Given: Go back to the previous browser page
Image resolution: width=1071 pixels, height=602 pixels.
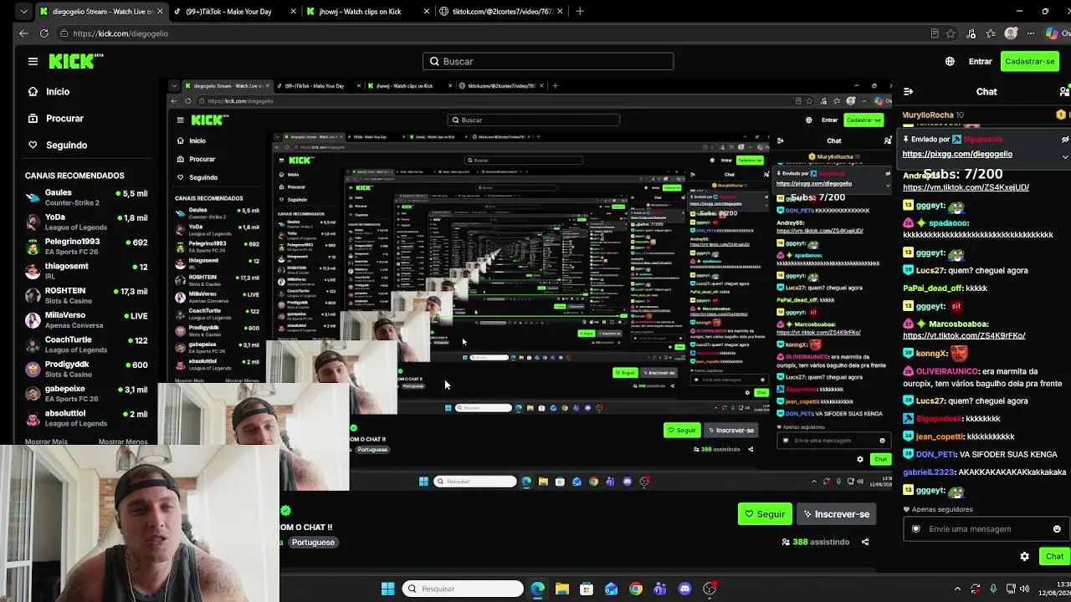Looking at the screenshot, I should point(23,33).
